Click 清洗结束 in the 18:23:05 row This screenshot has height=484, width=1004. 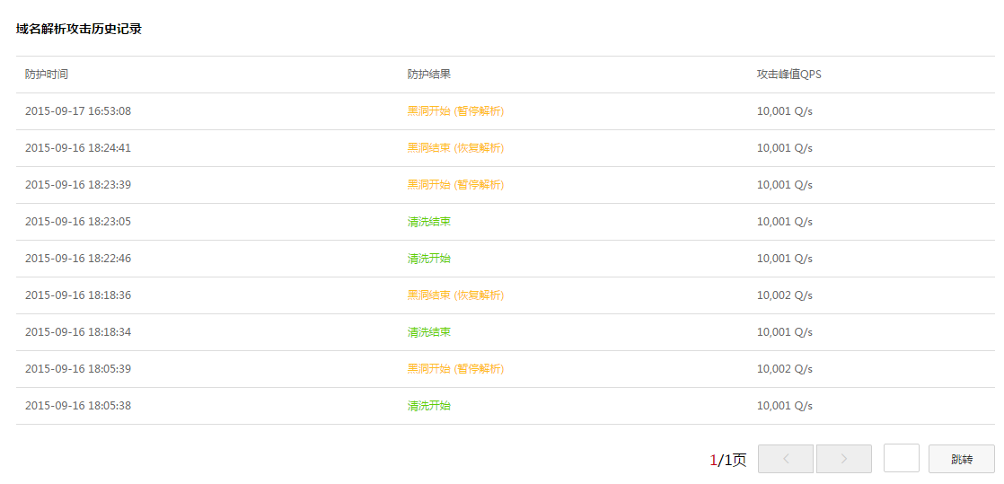[428, 222]
